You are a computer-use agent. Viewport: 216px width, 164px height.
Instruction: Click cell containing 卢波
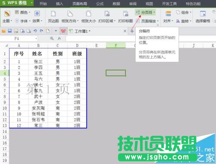coord(38,102)
